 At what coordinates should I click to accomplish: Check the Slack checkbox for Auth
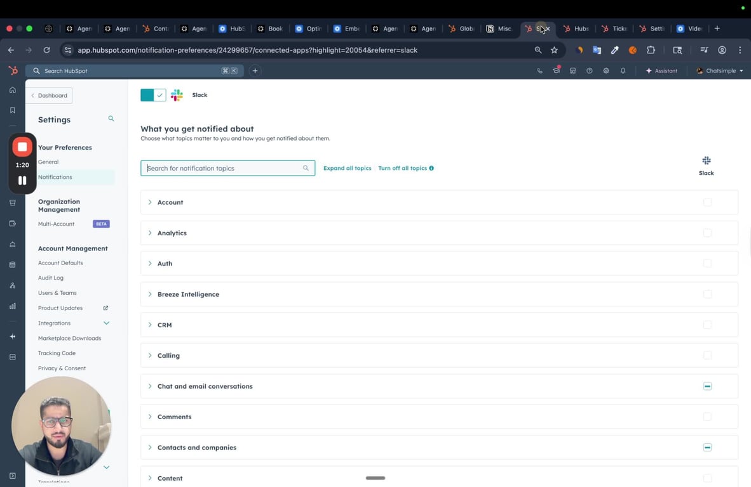(x=707, y=264)
